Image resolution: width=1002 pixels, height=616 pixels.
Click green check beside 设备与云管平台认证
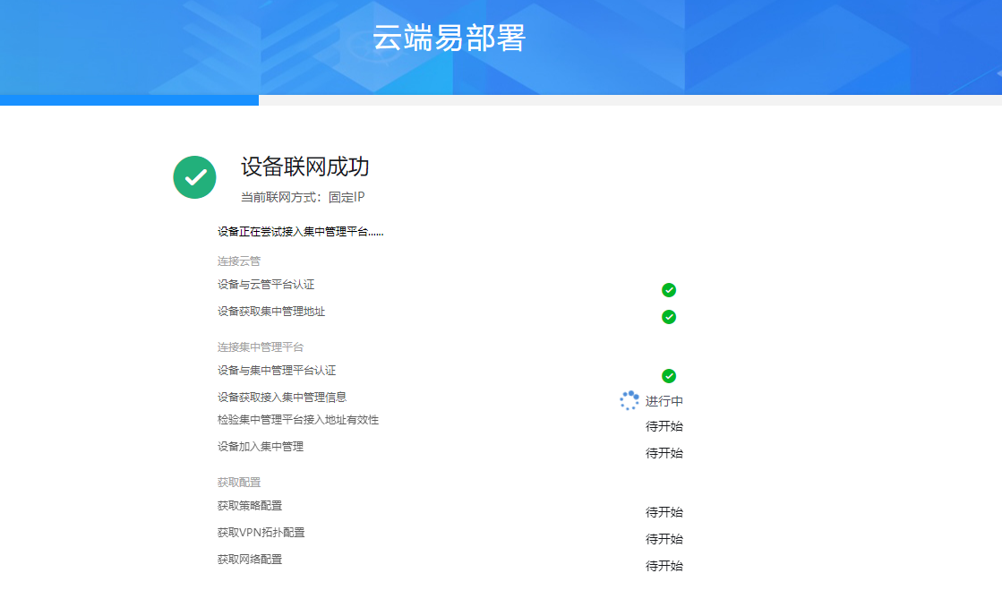668,290
